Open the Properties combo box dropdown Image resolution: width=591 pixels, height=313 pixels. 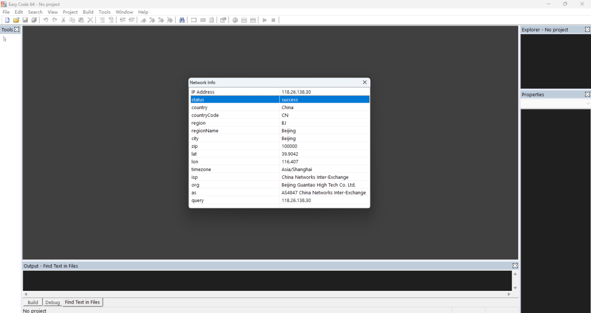click(587, 104)
